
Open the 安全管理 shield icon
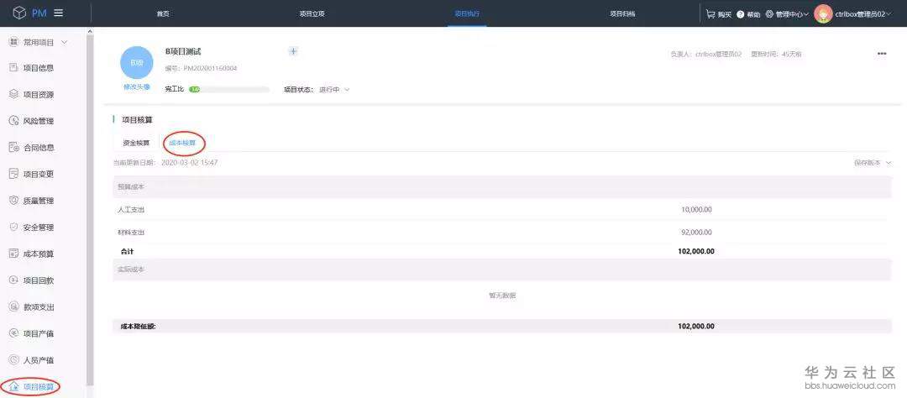coord(14,227)
